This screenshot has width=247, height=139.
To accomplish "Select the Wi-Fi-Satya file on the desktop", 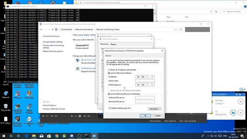I will coord(6,120).
